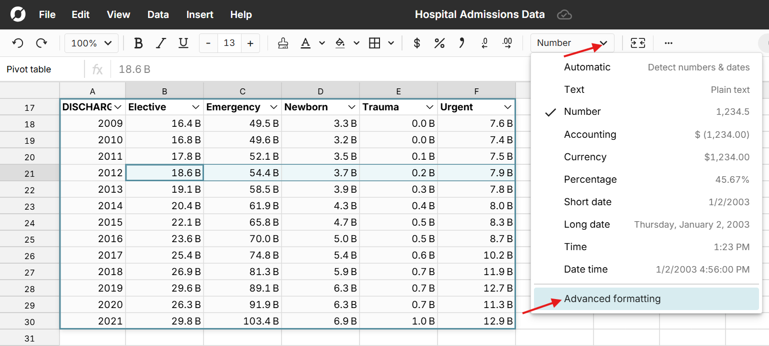The width and height of the screenshot is (769, 346).
Task: Add a thousands separator using the comma icon
Action: 461,43
